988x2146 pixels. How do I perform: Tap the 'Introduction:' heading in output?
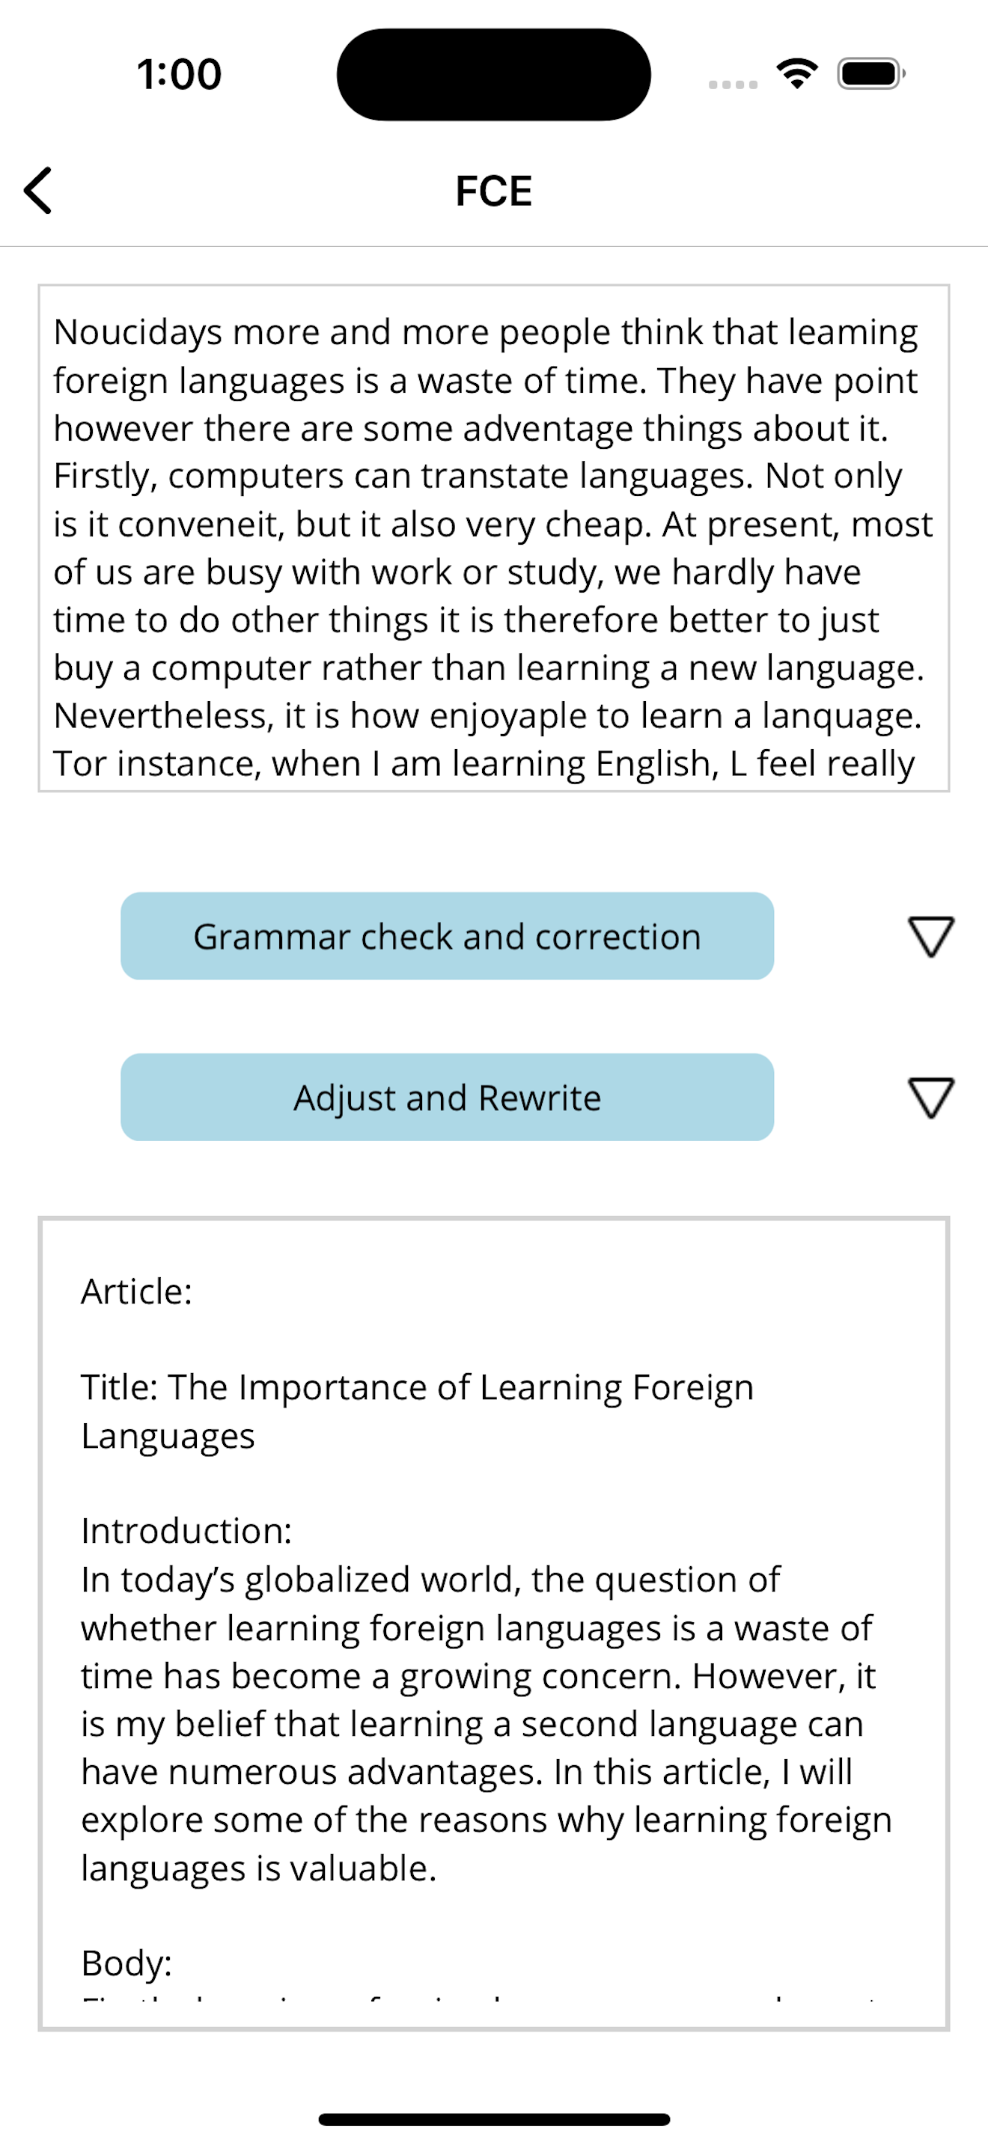(186, 1530)
